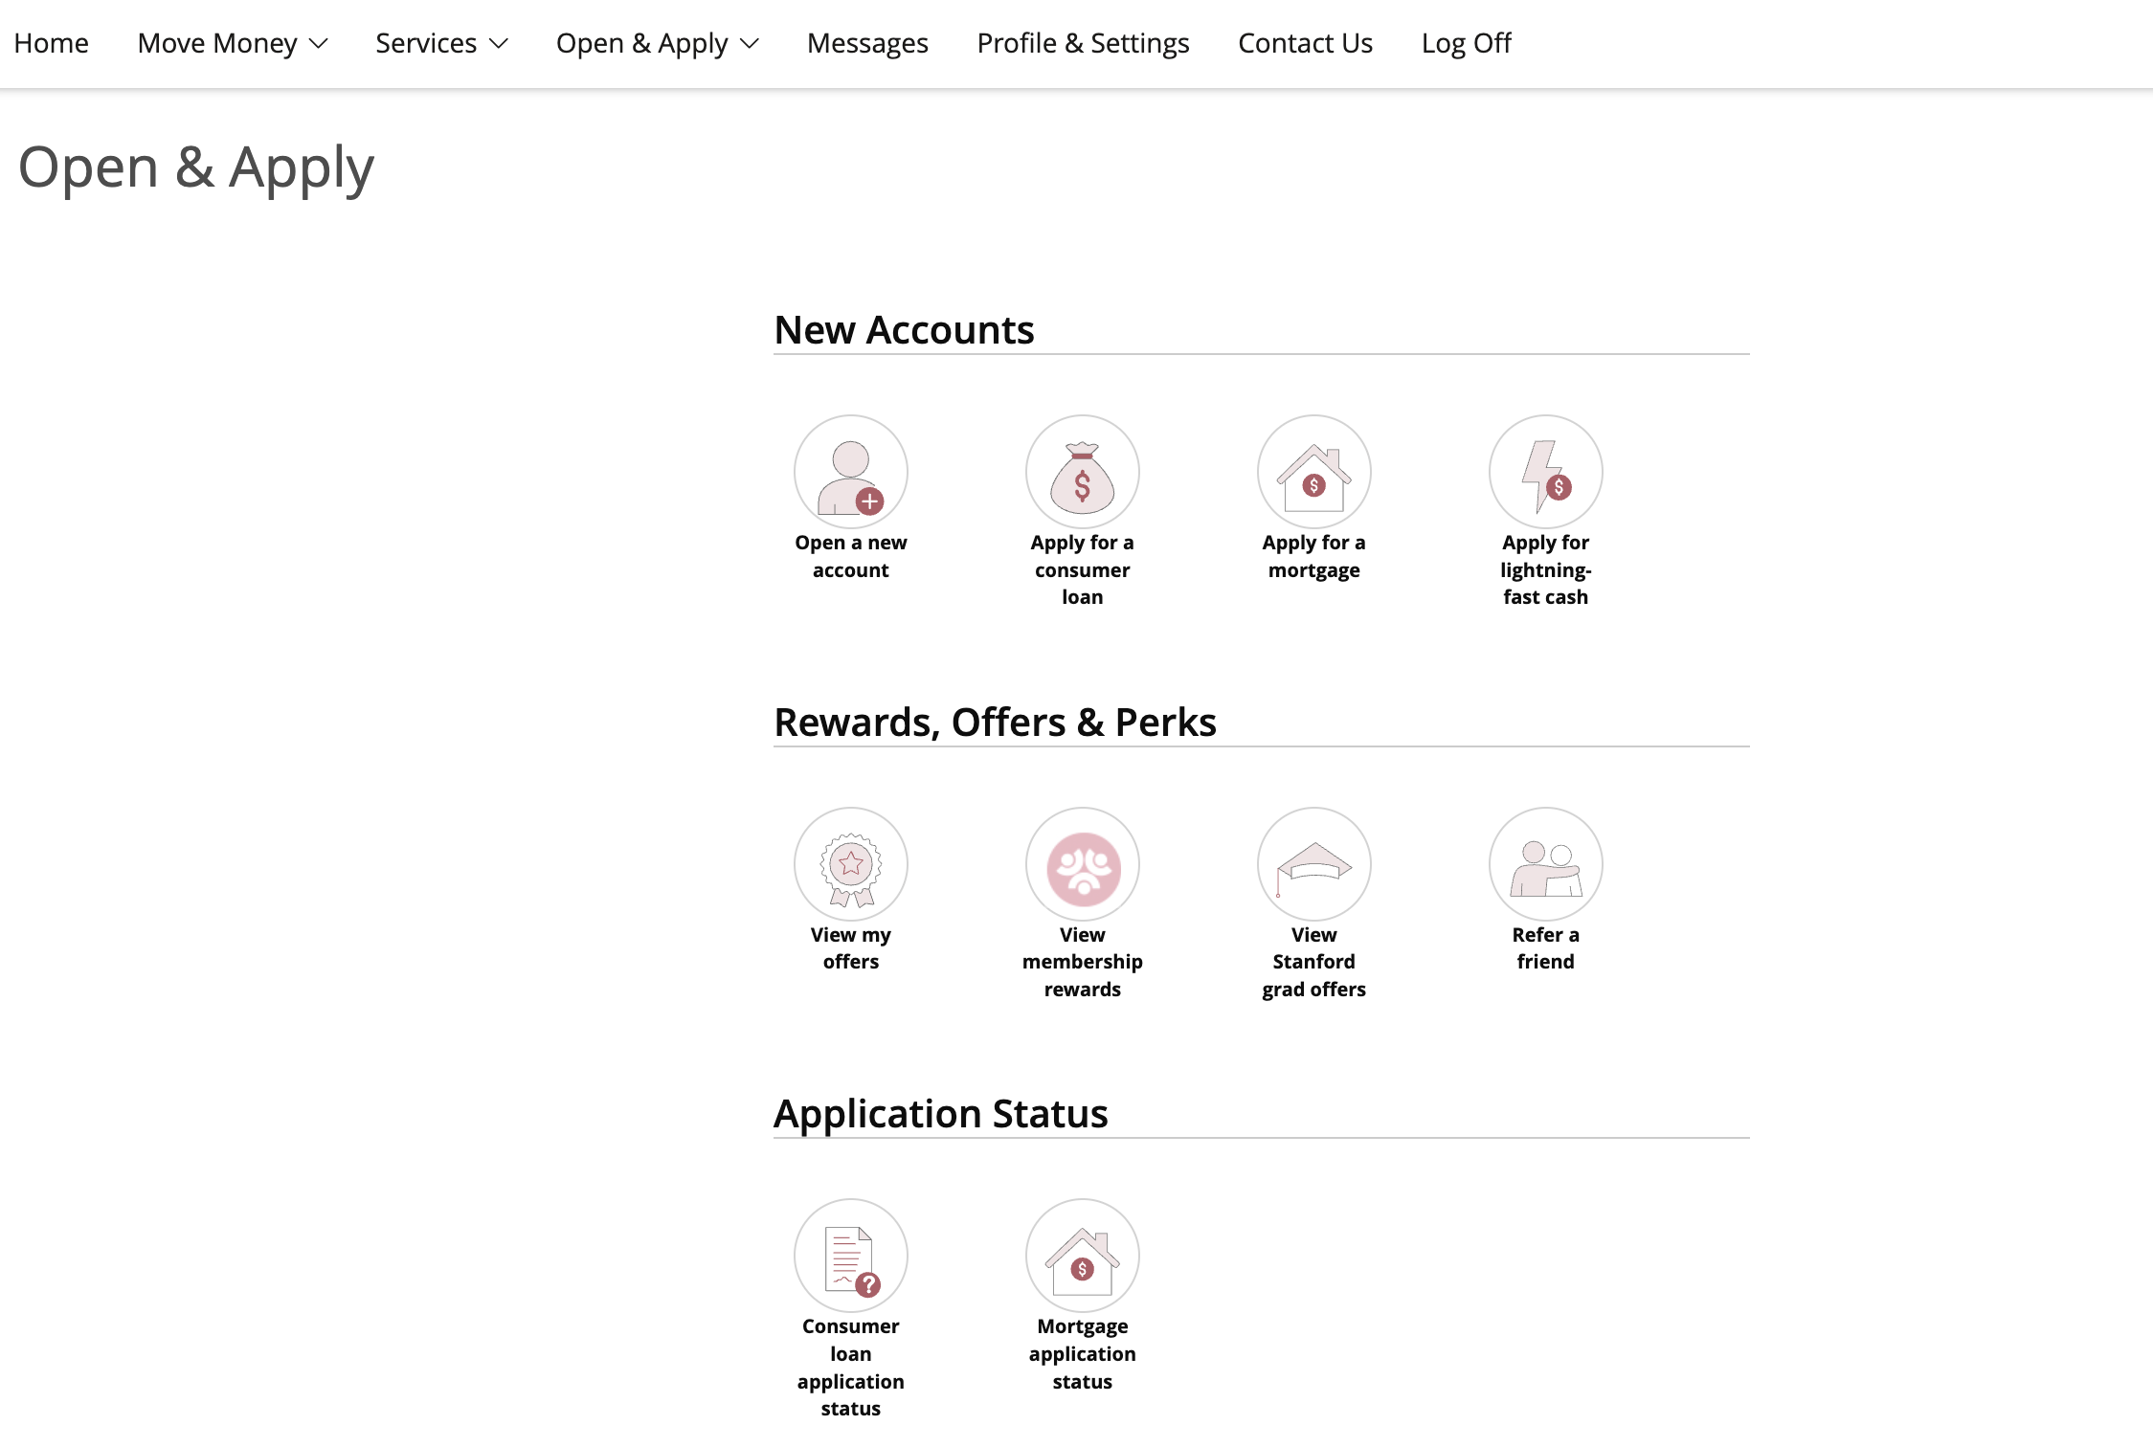Image resolution: width=2154 pixels, height=1447 pixels.
Task: Click the View my offers ribbon icon
Action: click(x=850, y=864)
